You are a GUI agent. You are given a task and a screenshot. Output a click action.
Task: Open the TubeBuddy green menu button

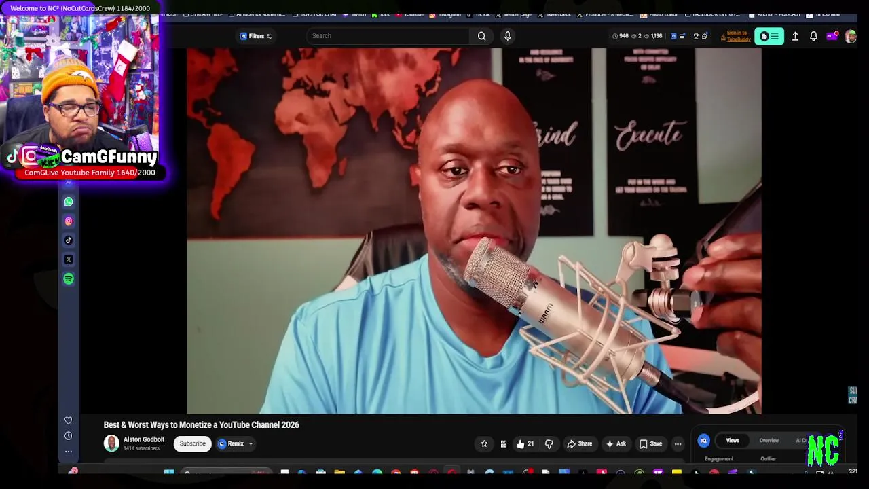(769, 36)
